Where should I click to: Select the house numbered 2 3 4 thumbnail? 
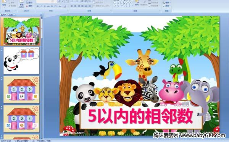[x=21, y=119]
